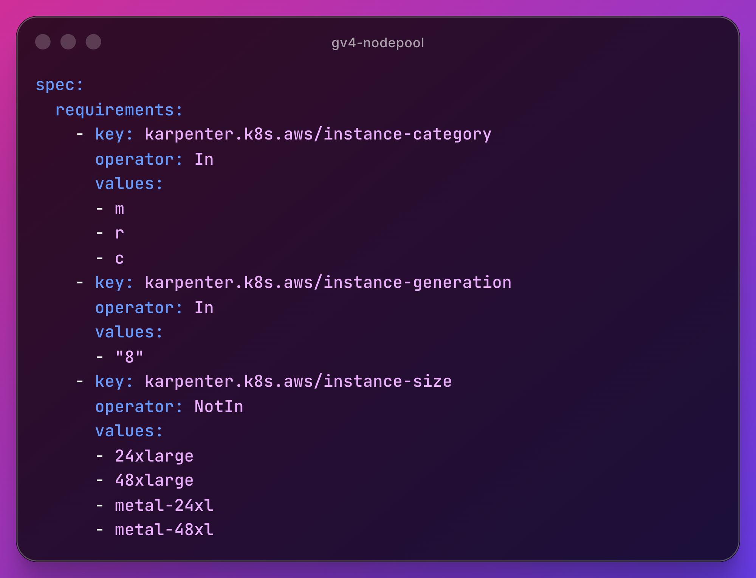Click the requirements: key

pyautogui.click(x=119, y=110)
